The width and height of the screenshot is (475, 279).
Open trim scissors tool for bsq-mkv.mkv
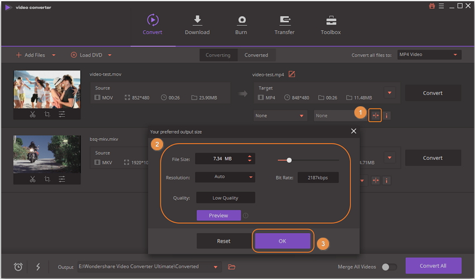point(33,179)
